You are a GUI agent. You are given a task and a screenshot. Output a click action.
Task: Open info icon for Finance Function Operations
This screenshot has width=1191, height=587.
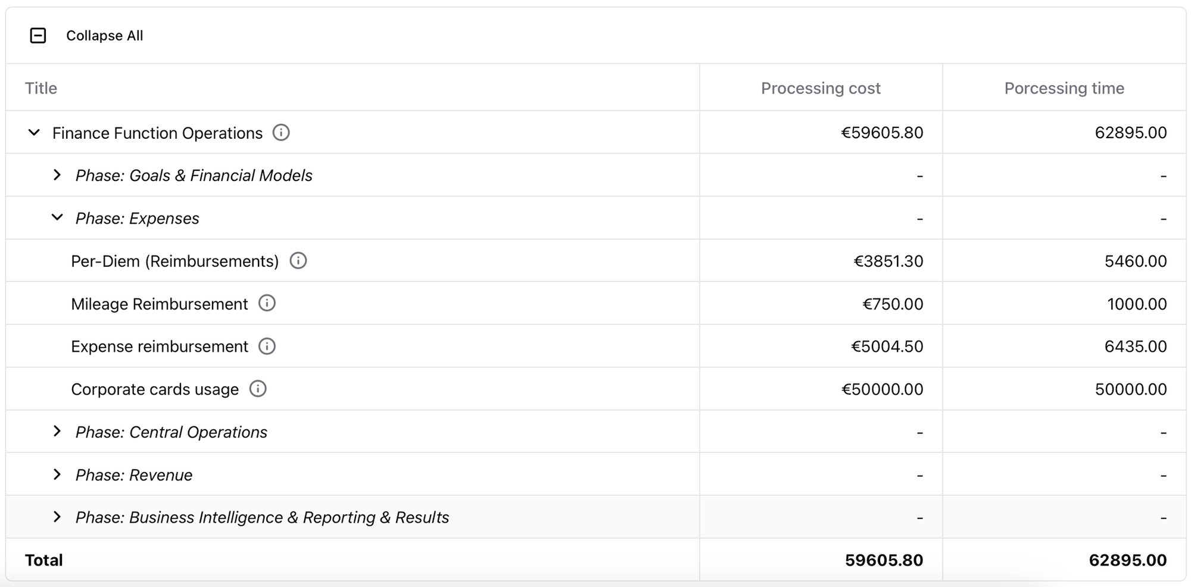point(281,132)
